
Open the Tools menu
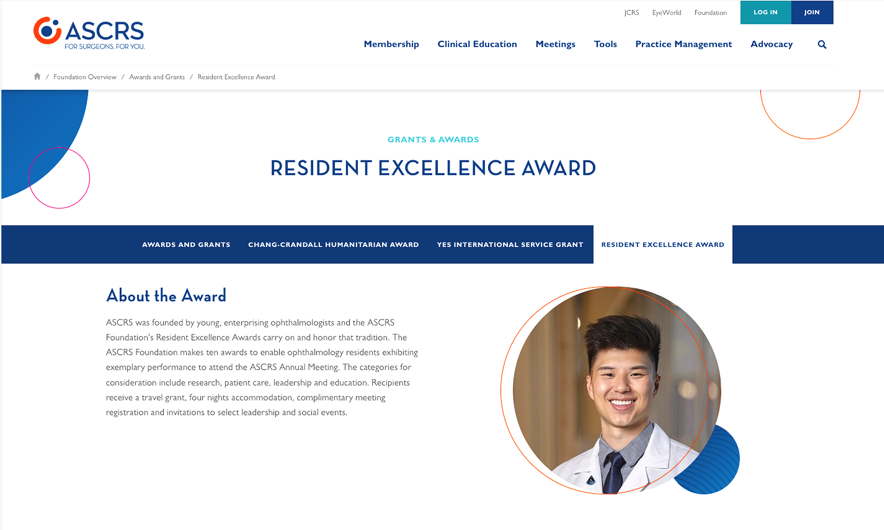[605, 44]
